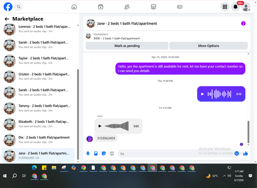Click the chat messages scrollbar

pos(248,132)
